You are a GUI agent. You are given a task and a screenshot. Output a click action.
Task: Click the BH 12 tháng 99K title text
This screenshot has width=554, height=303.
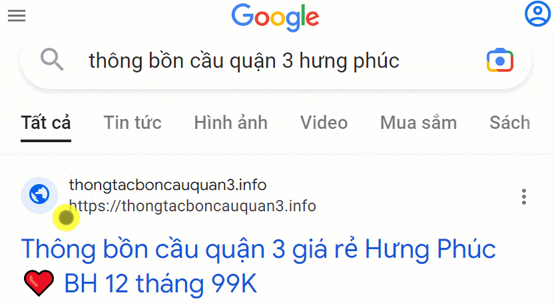tap(160, 283)
